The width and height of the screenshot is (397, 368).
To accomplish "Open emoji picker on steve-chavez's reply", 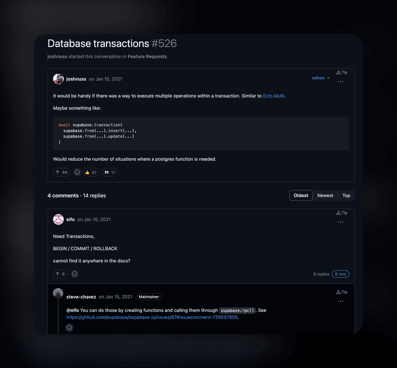I will click(69, 327).
